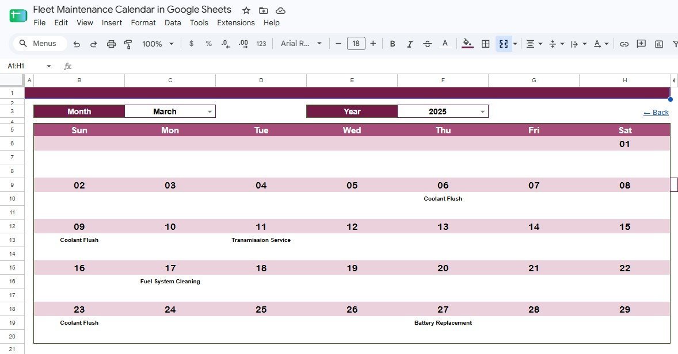Open the File menu
The height and width of the screenshot is (354, 678).
(x=39, y=22)
